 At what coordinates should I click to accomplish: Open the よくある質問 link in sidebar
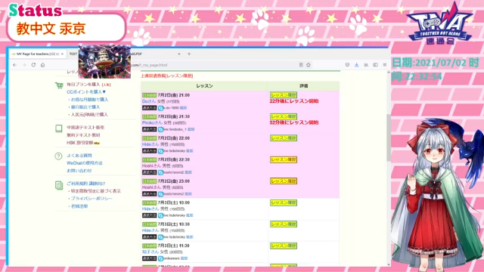coord(79,156)
